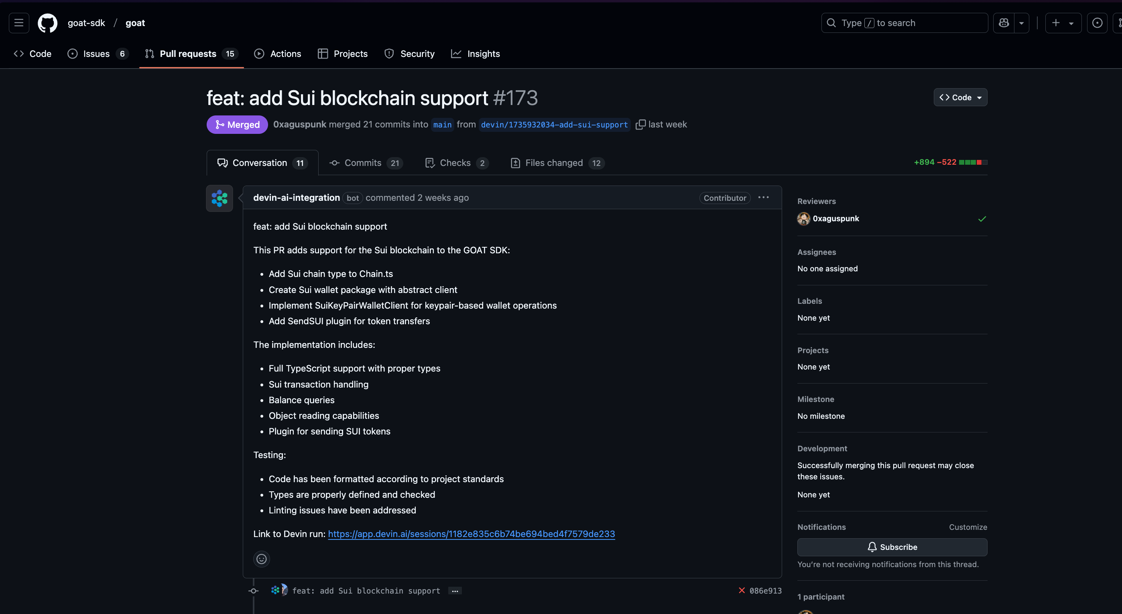Click the devin-ai-integration avatar icon
The width and height of the screenshot is (1122, 614).
[220, 198]
